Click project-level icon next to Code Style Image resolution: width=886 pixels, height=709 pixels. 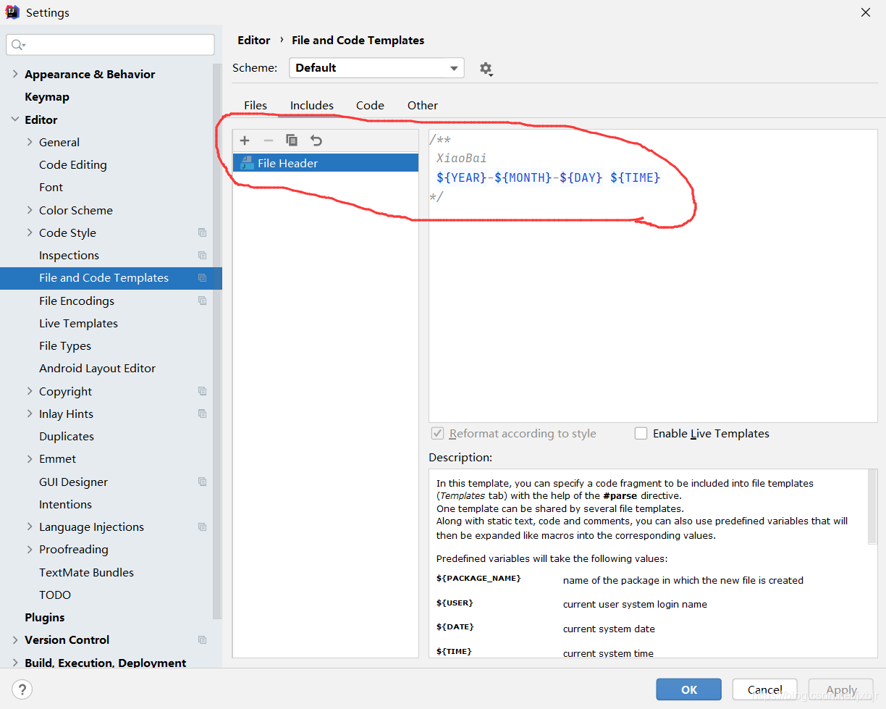(202, 232)
